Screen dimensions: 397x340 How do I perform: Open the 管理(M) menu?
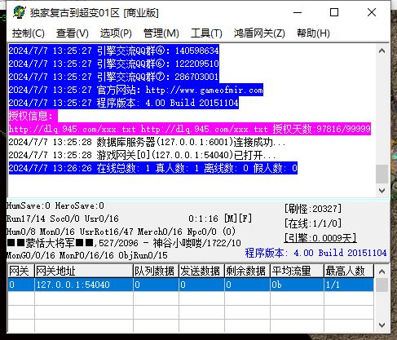161,33
